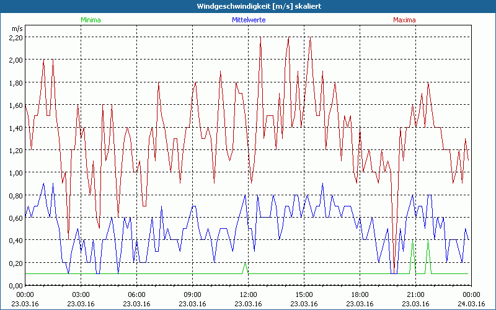Viewport: 496px width, 310px height.
Task: Click the 0,40 y-axis value label
Action: (15, 241)
